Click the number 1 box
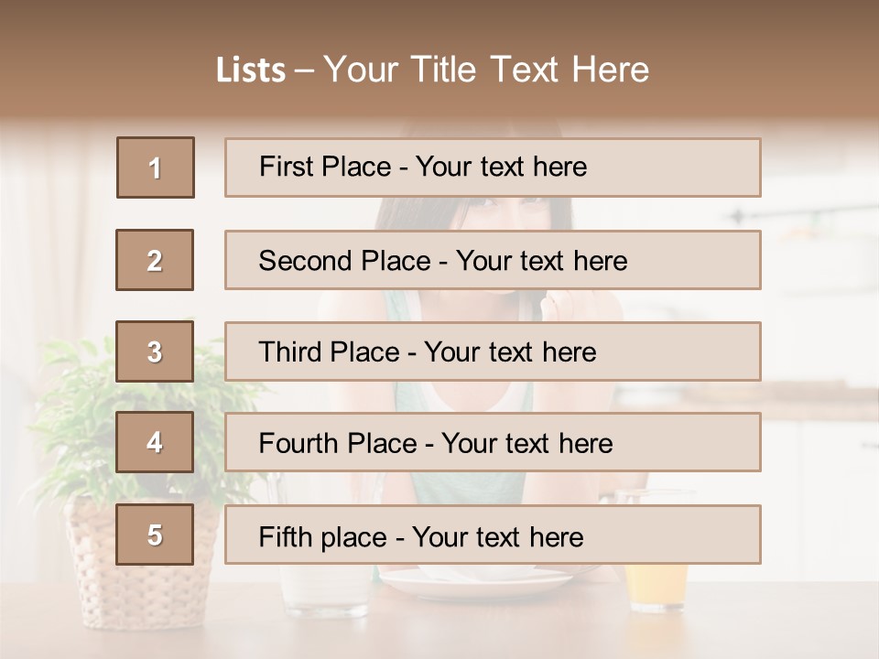Viewport: 879px width, 659px height. [156, 167]
